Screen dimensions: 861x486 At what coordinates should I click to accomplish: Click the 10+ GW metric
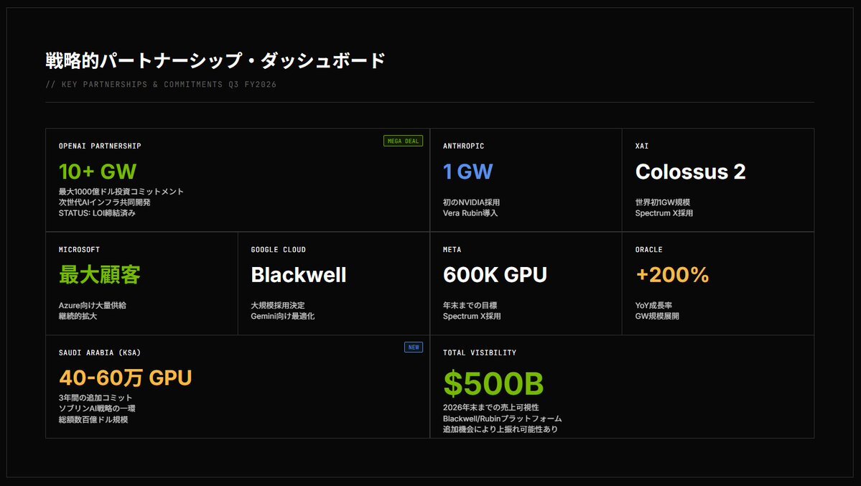[98, 172]
